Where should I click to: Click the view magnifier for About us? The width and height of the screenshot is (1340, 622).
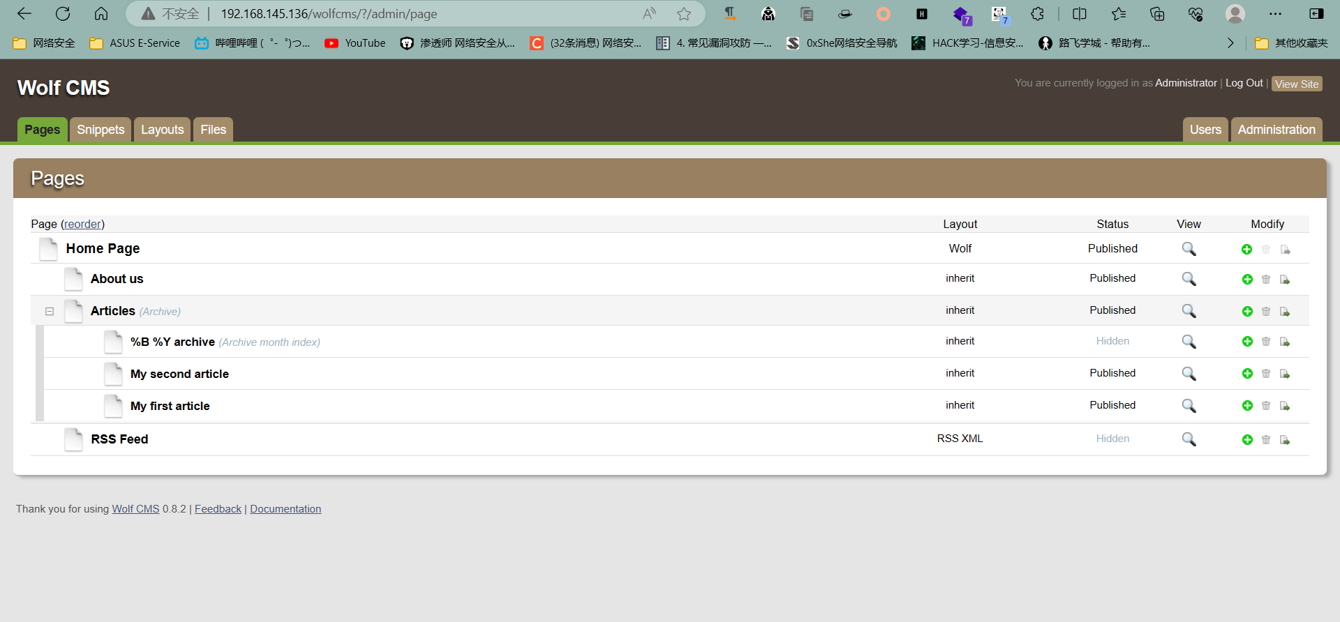(x=1189, y=279)
